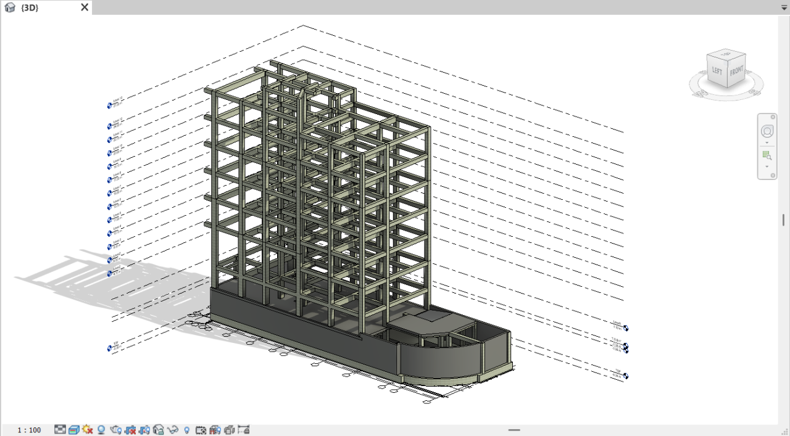Click the vertical scrollbar handle
This screenshot has height=436, width=790.
(x=783, y=220)
